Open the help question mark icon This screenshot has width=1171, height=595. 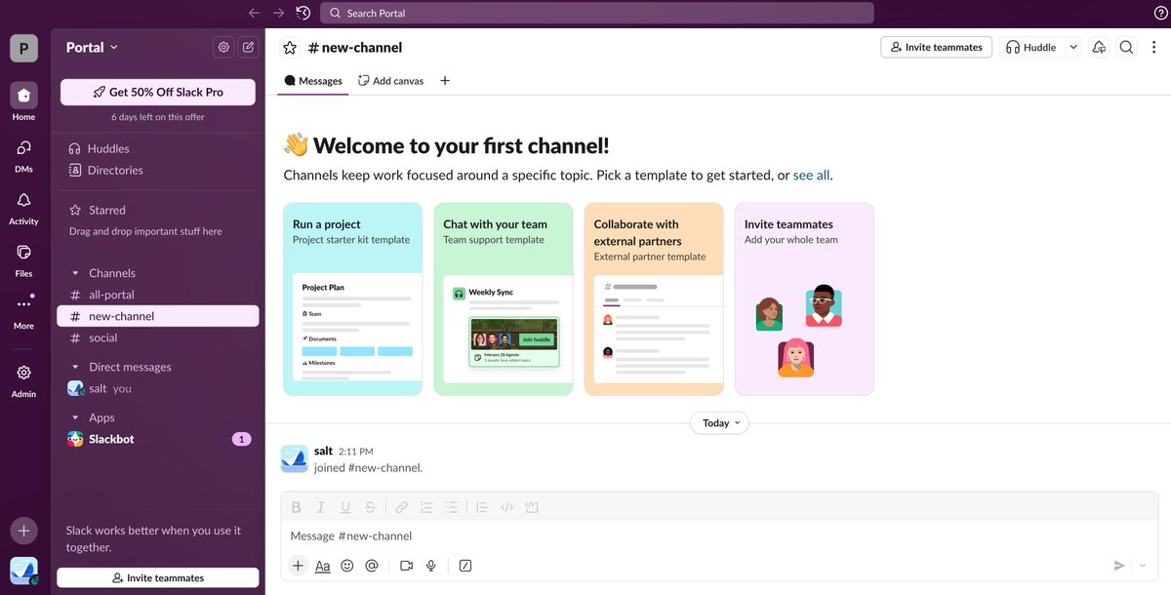(1160, 13)
